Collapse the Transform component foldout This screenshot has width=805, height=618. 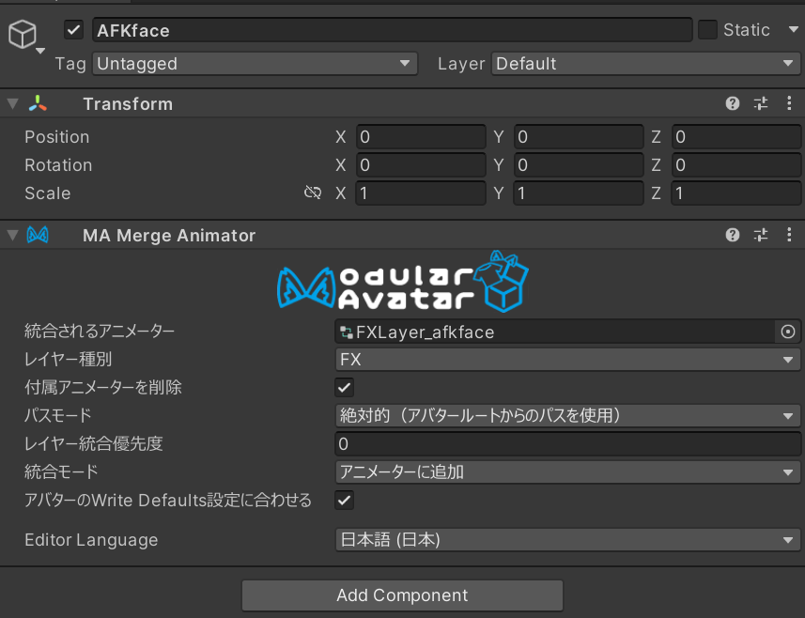(x=13, y=104)
